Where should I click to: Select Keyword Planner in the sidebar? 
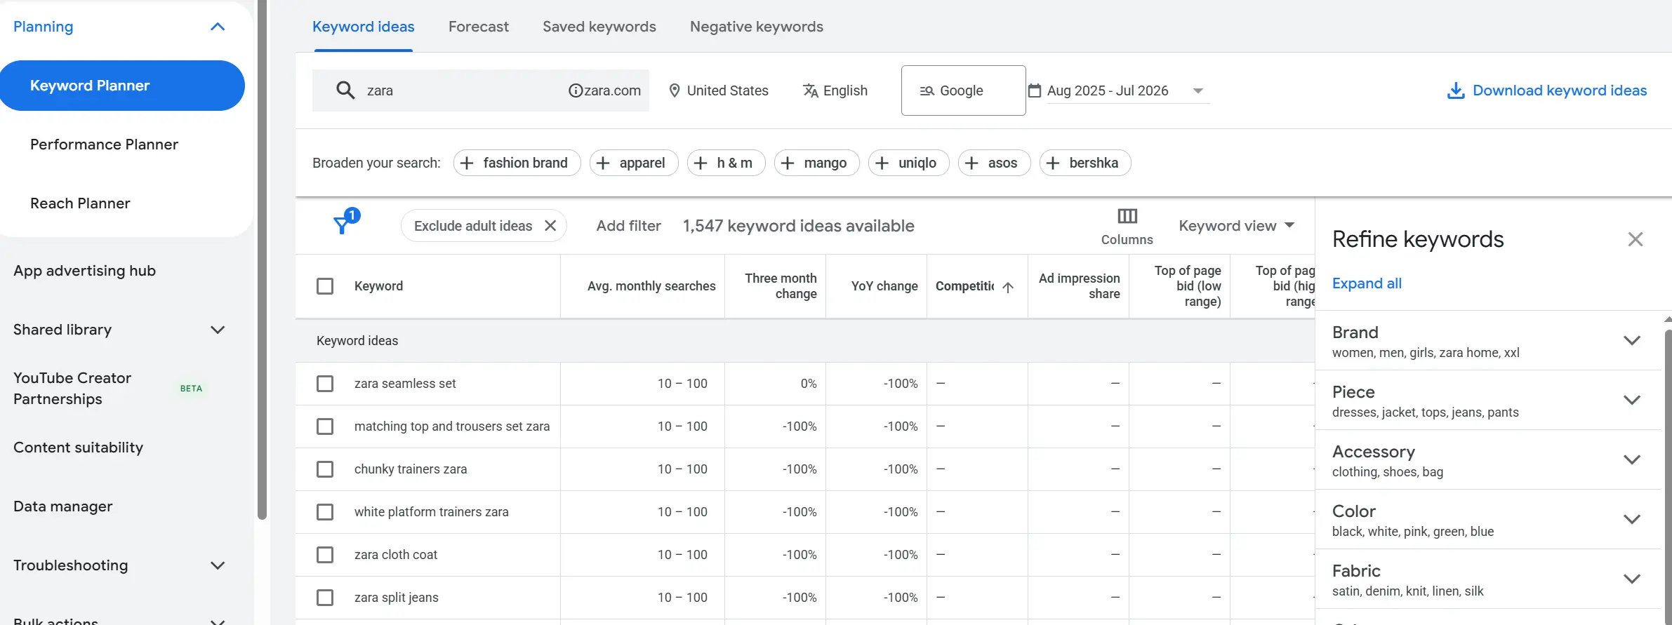(122, 86)
